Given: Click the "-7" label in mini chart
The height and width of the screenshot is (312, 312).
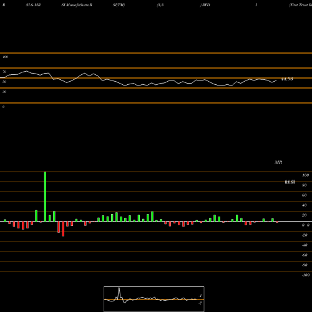Looking at the screenshot, I should pyautogui.click(x=200, y=303).
